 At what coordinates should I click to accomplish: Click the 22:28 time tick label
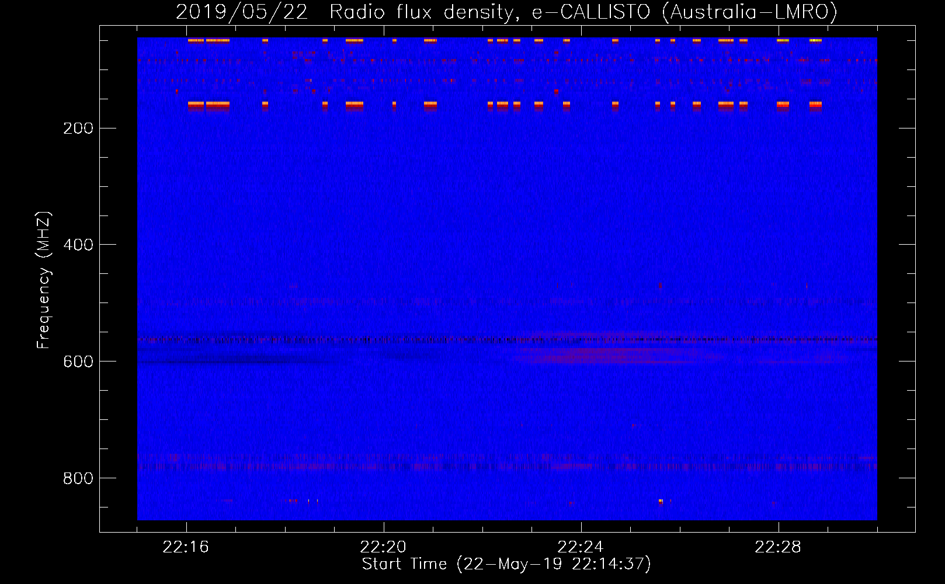click(778, 547)
